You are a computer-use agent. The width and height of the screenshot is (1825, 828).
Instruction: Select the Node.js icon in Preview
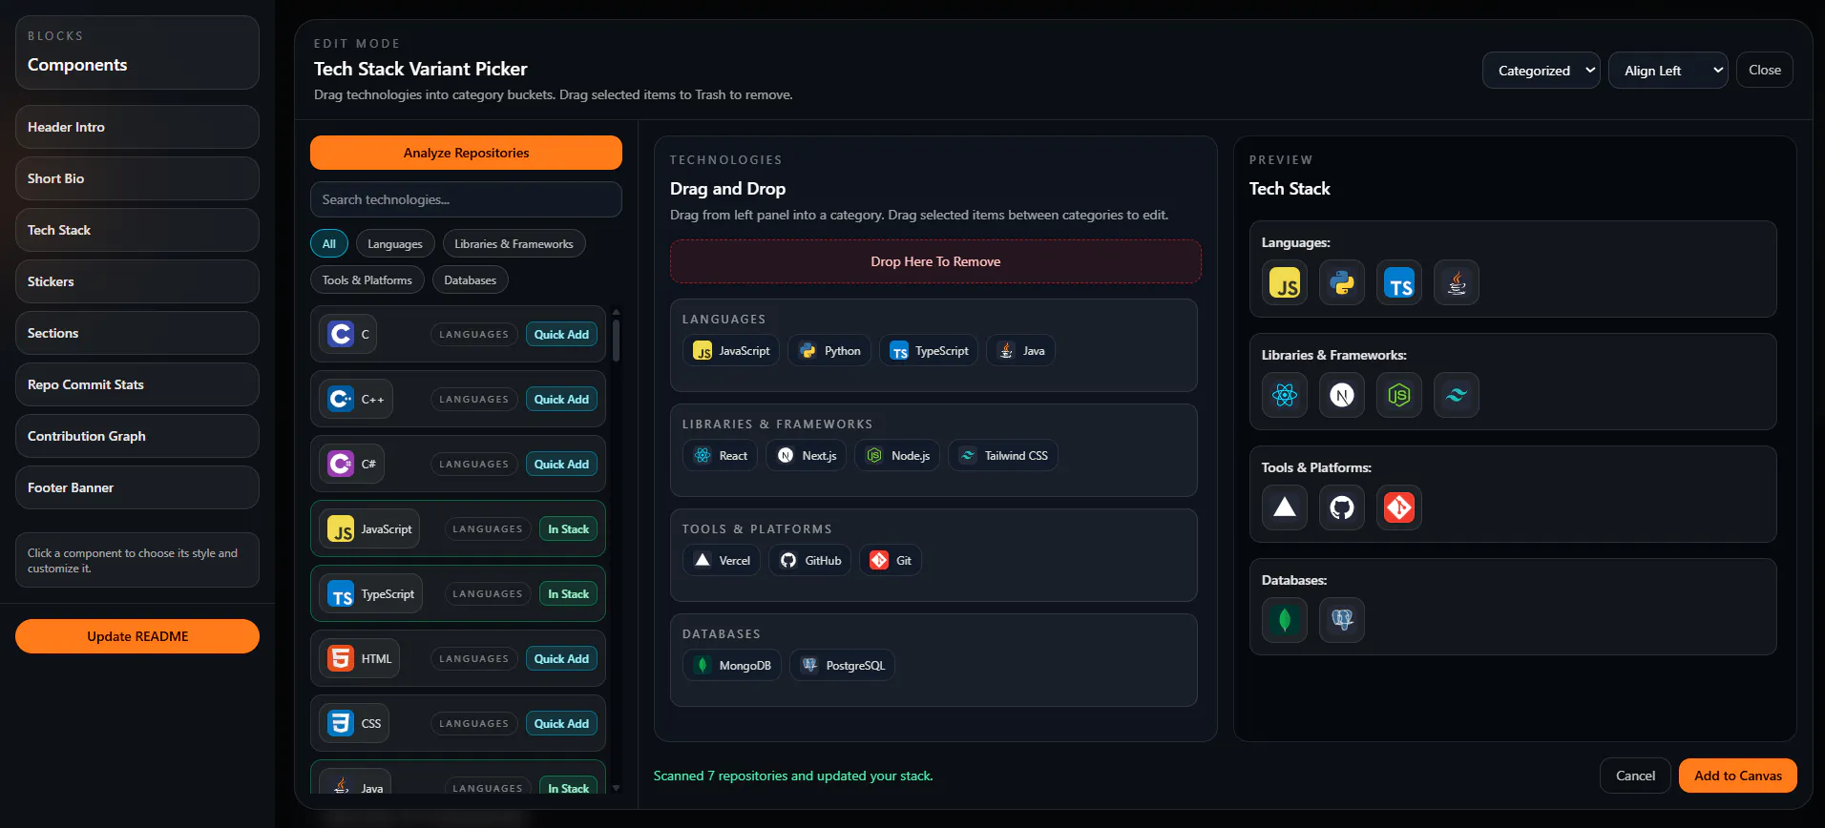click(x=1399, y=396)
